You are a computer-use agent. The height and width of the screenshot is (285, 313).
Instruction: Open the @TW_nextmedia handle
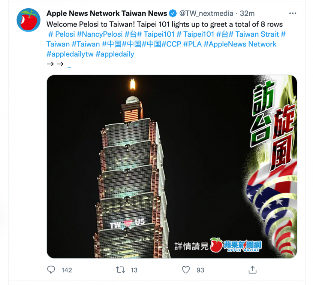click(x=206, y=13)
